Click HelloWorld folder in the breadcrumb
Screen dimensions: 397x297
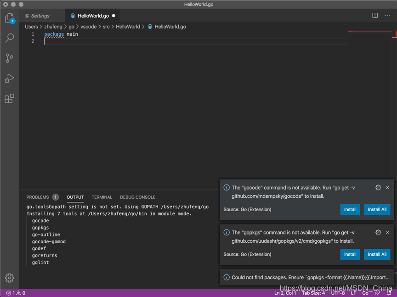coord(128,27)
